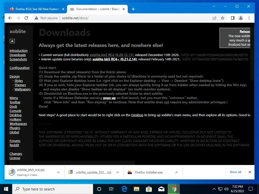Screen dimensions: 259x194
Task: Open the browser side panel
Action: click(x=233, y=18)
